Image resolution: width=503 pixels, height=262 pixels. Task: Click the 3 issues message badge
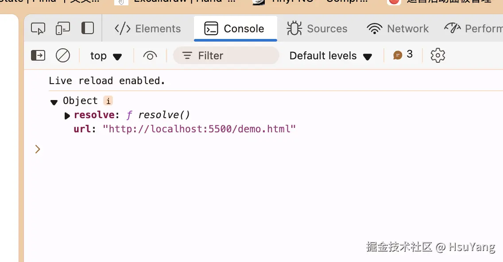[x=403, y=55]
